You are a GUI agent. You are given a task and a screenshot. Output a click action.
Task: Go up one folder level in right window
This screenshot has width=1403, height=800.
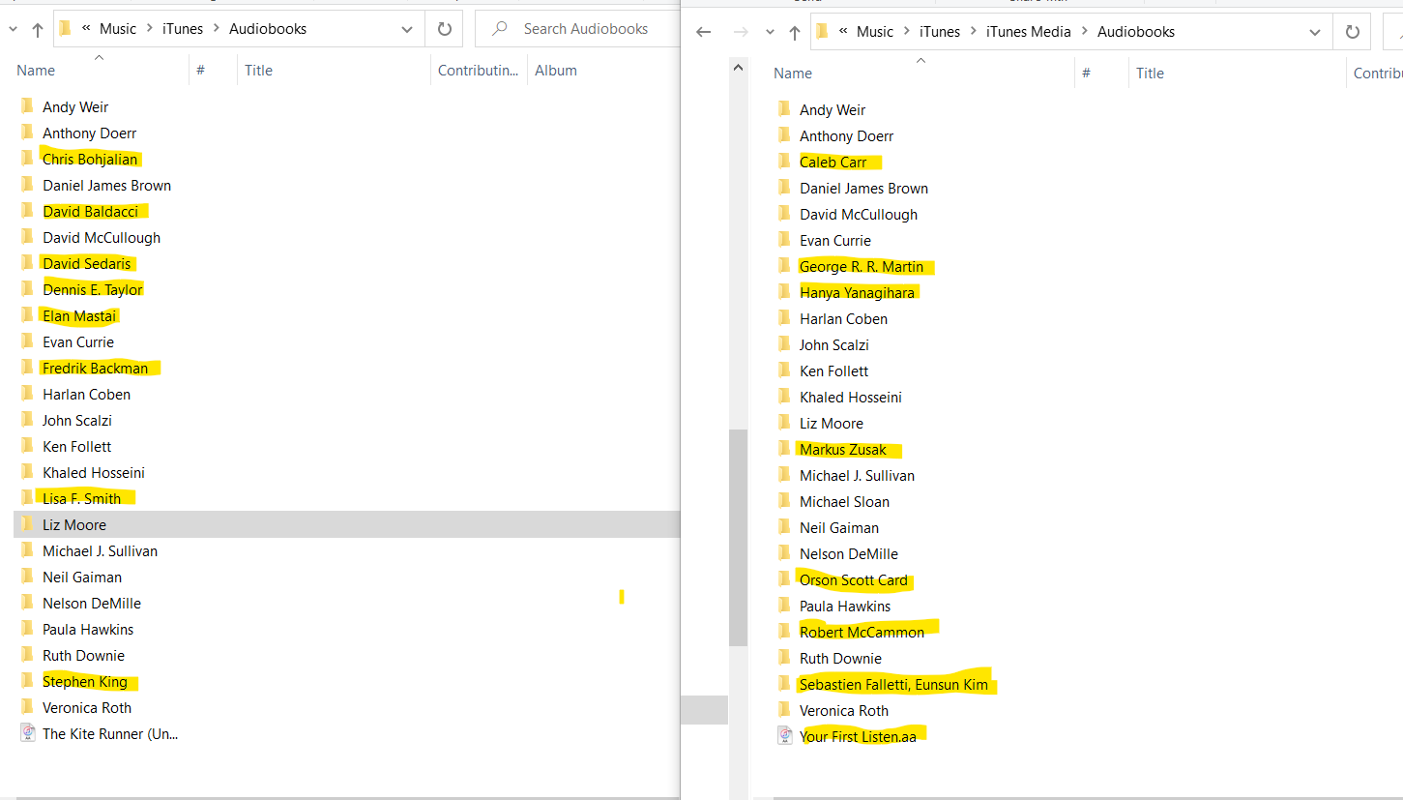[x=795, y=32]
